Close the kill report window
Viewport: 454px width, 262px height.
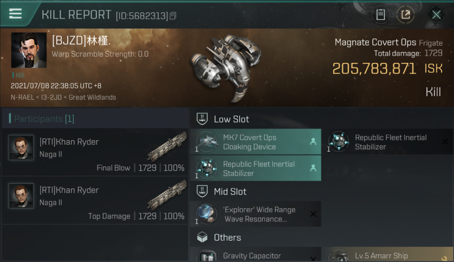436,15
